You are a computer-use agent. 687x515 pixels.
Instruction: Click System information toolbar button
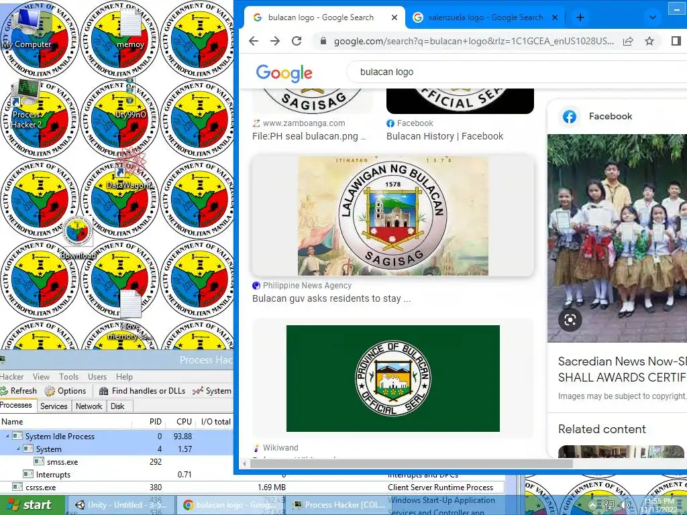pos(212,391)
